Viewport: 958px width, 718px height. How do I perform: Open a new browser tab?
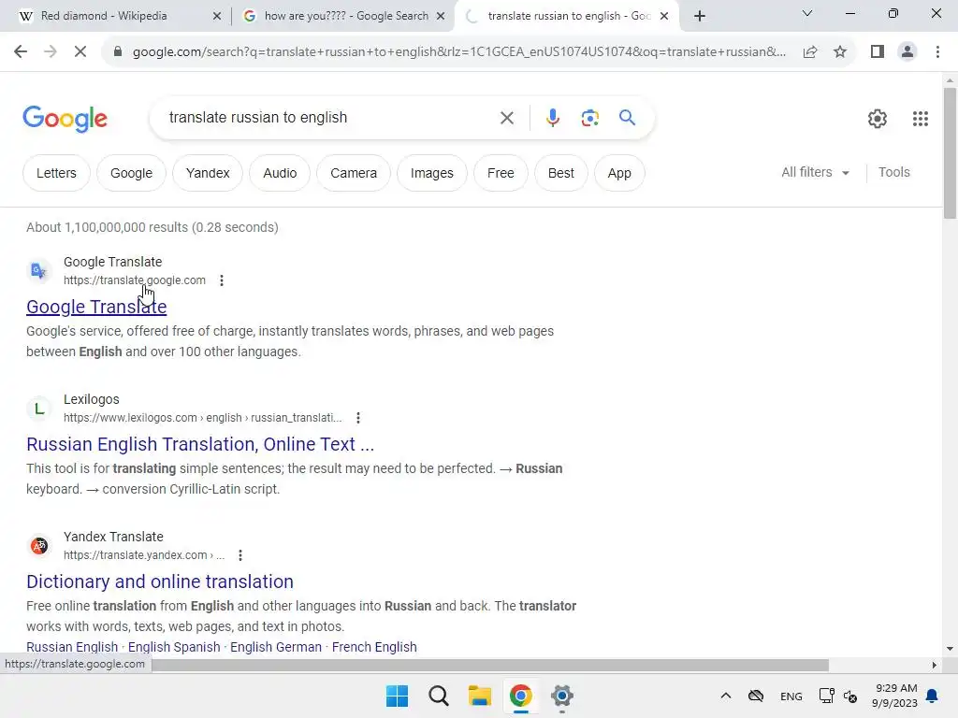pyautogui.click(x=700, y=16)
